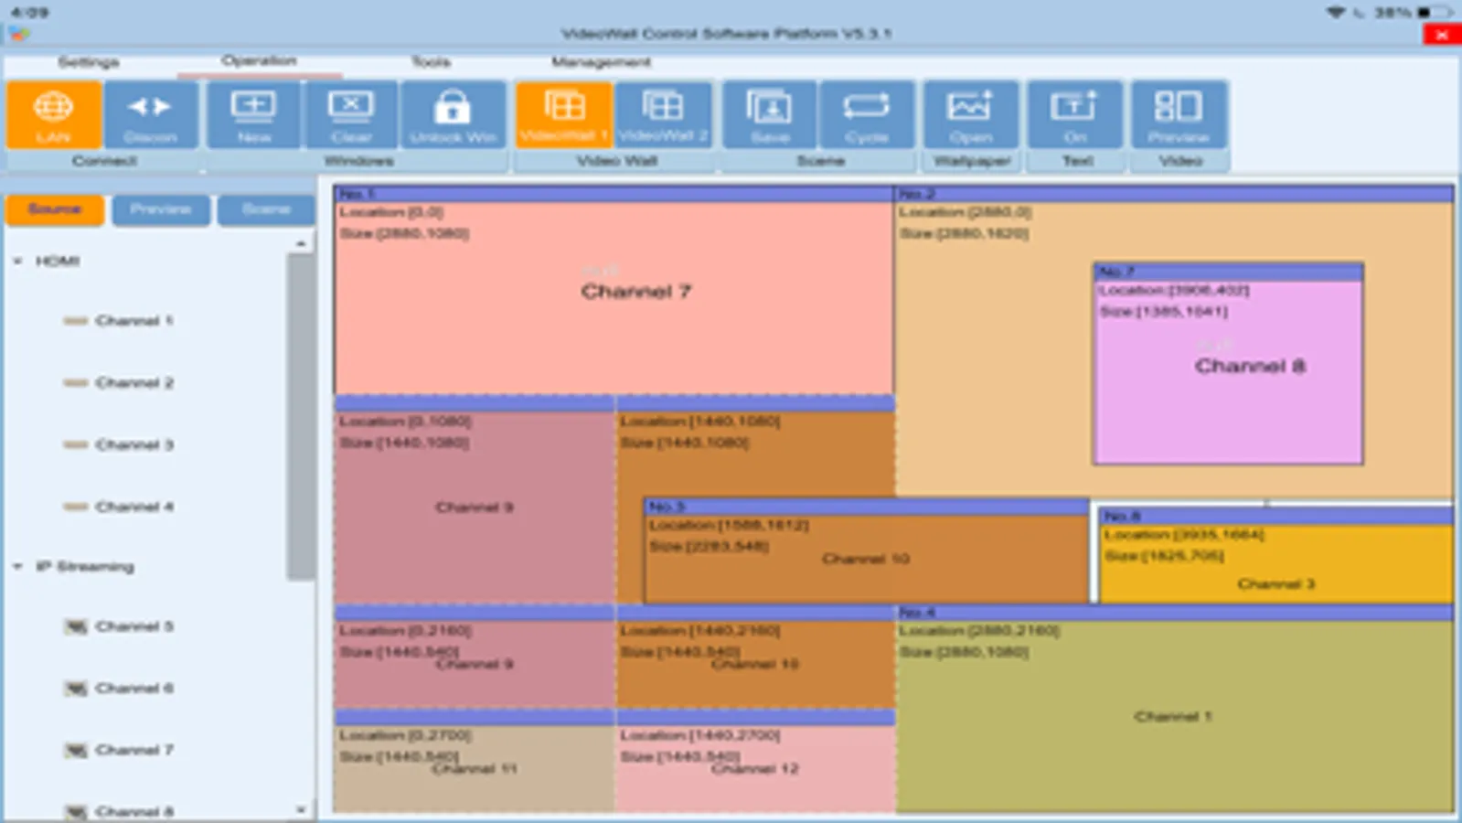This screenshot has height=823, width=1462.
Task: Save the current scene
Action: pyautogui.click(x=770, y=114)
